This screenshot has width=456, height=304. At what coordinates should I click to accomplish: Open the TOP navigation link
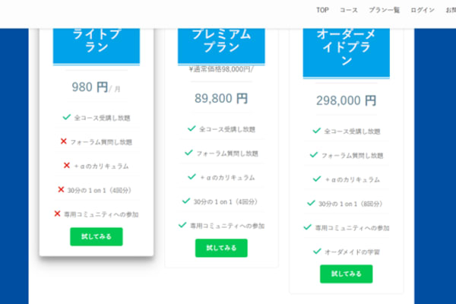click(323, 10)
